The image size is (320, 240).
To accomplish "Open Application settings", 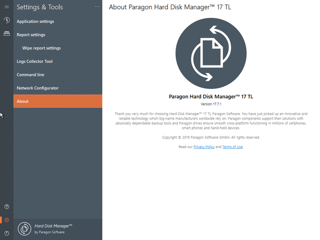I will [35, 21].
